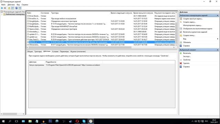Screen dimensions: 220x124
Task: Click the task list vertical scrollbar down arrow
Action: coord(176,45)
